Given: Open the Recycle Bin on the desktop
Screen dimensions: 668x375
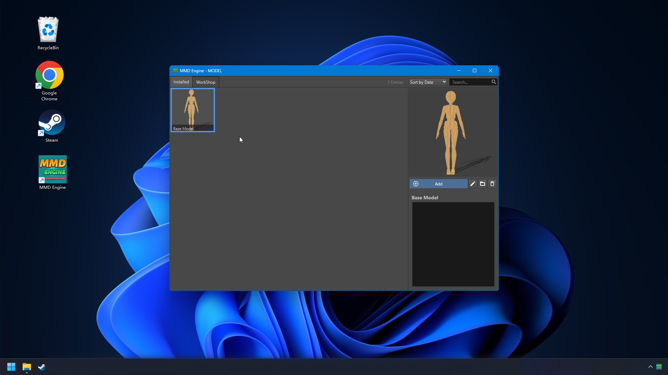Looking at the screenshot, I should click(48, 30).
